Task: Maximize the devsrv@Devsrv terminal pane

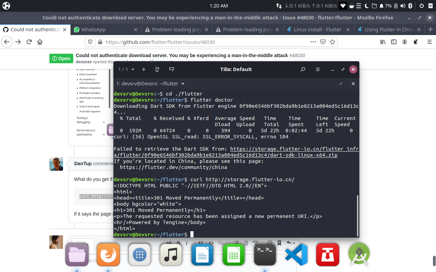Action: (x=341, y=84)
